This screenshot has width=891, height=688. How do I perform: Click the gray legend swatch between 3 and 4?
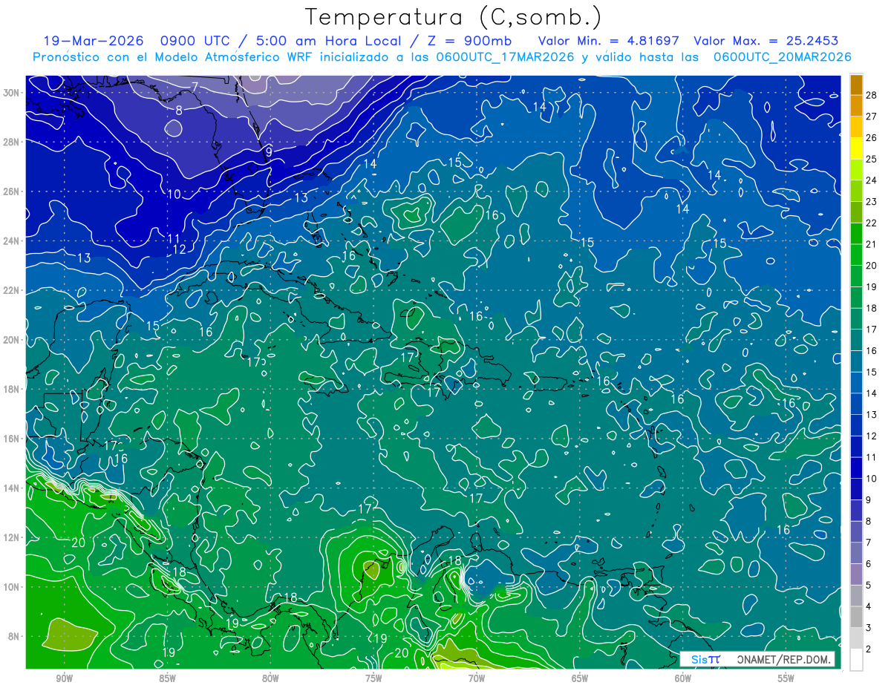[856, 617]
